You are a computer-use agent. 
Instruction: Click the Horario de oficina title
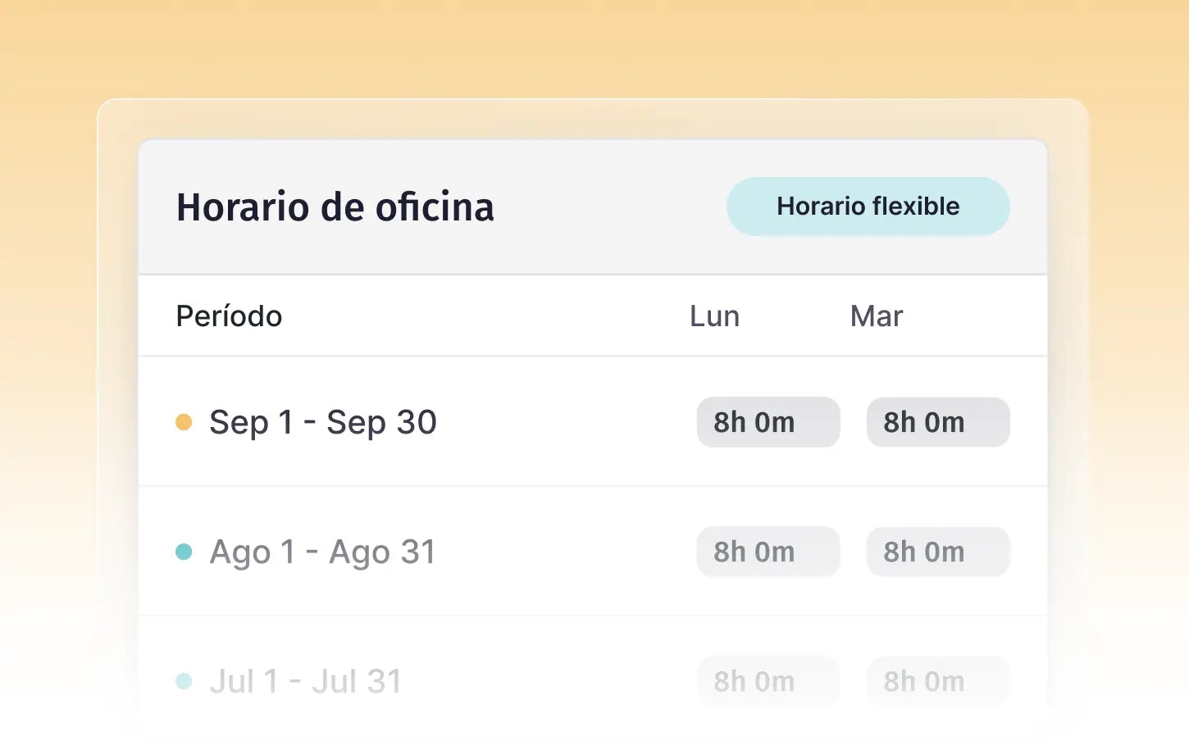[335, 207]
